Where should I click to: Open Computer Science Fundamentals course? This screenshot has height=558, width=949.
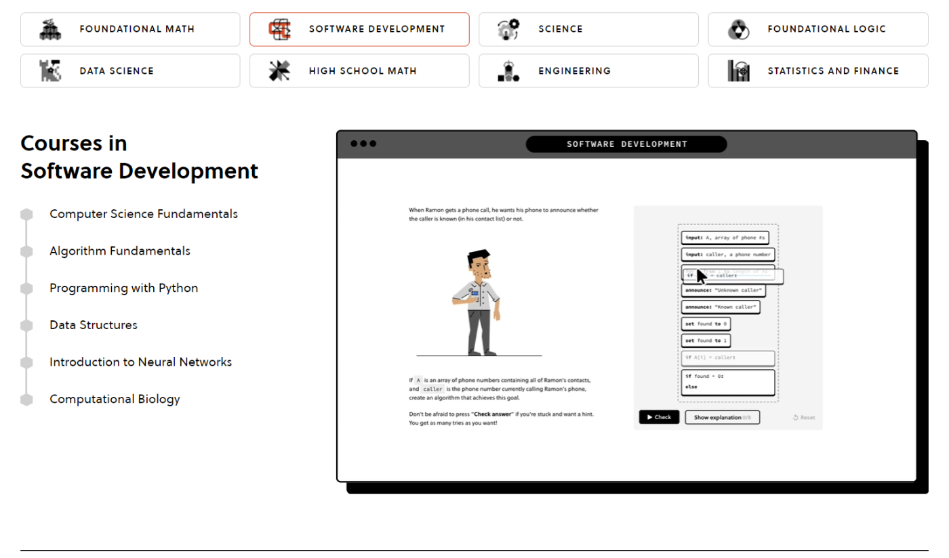coord(144,214)
